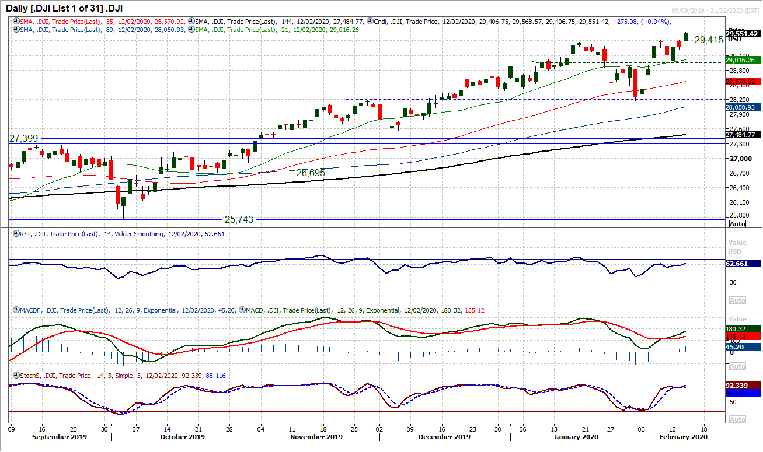The width and height of the screenshot is (763, 452).
Task: Click the 26,695 level label
Action: pyautogui.click(x=311, y=173)
